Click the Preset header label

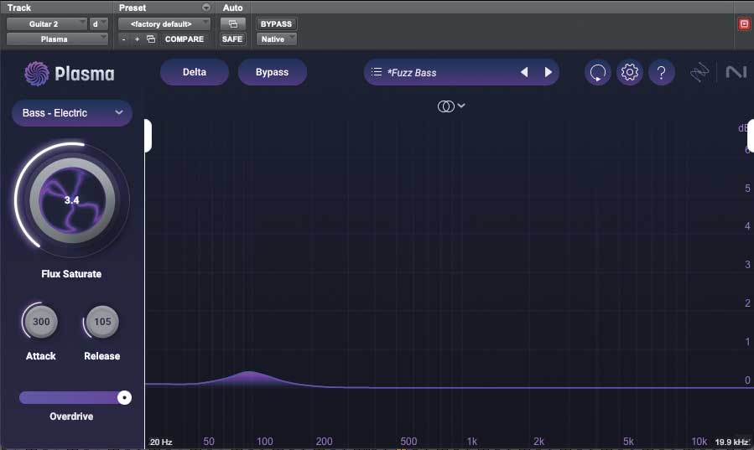[133, 8]
